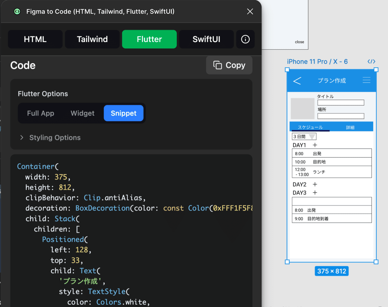388x307 pixels.
Task: Click the code view </> icon above the frame
Action: (x=371, y=61)
